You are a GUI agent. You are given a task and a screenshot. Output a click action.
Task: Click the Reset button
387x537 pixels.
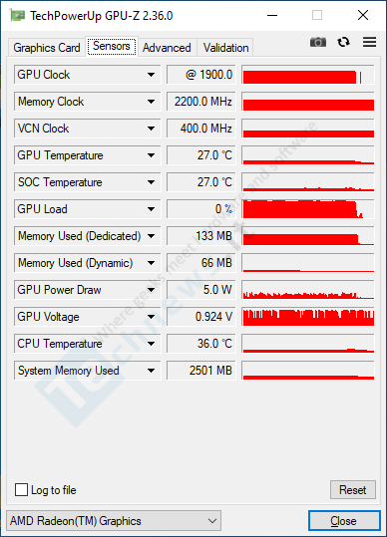[353, 490]
